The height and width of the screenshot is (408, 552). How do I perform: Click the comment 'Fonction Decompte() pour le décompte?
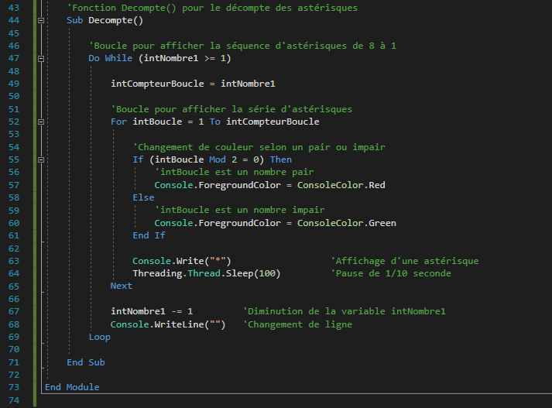point(212,8)
